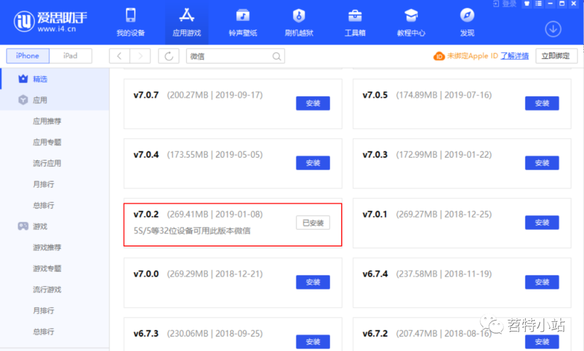
Task: Click 已安装 button for v7.0.2
Action: pyautogui.click(x=313, y=223)
